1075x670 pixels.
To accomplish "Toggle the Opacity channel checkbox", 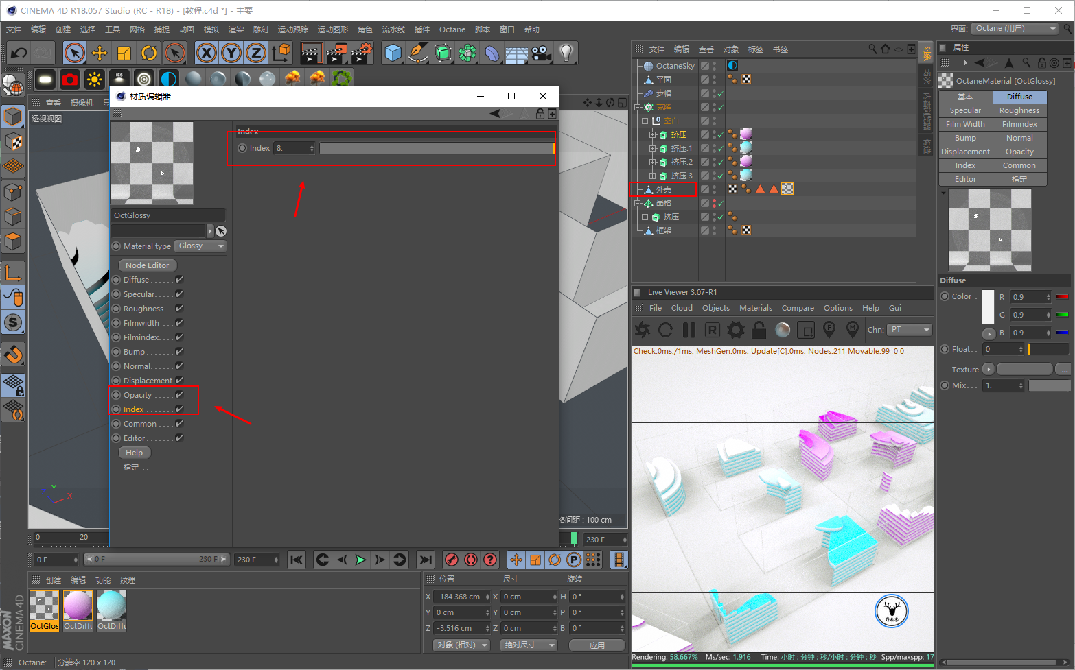I will pyautogui.click(x=179, y=394).
